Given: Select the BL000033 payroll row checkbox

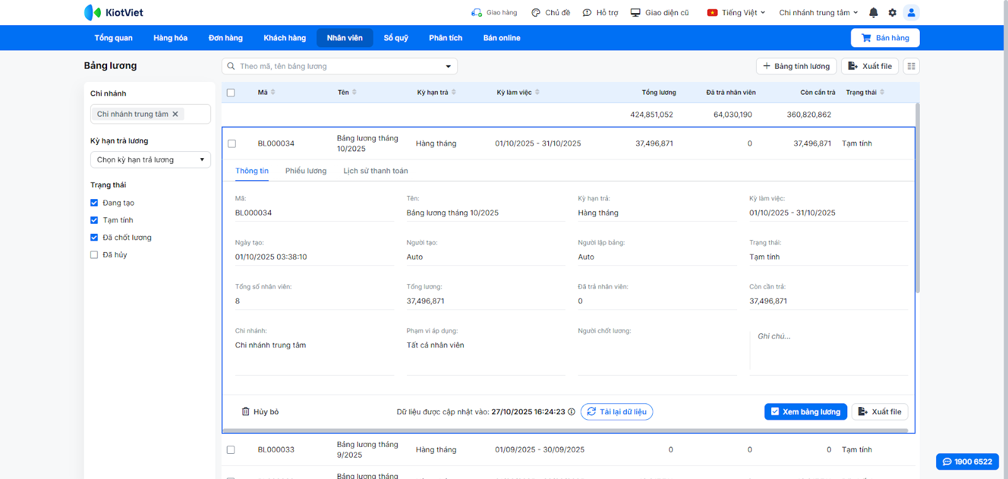Looking at the screenshot, I should click(231, 450).
